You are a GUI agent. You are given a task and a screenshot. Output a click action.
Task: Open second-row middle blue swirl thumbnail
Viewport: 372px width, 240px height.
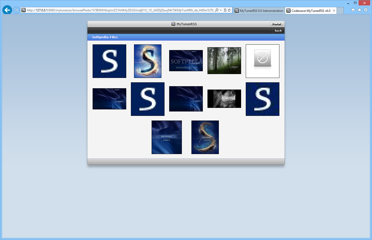click(186, 99)
